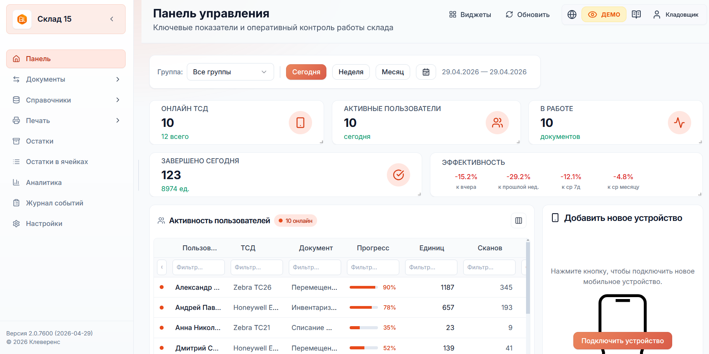Click the clipboard icon beside Журнал событий
This screenshot has height=354, width=709.
[x=16, y=203]
